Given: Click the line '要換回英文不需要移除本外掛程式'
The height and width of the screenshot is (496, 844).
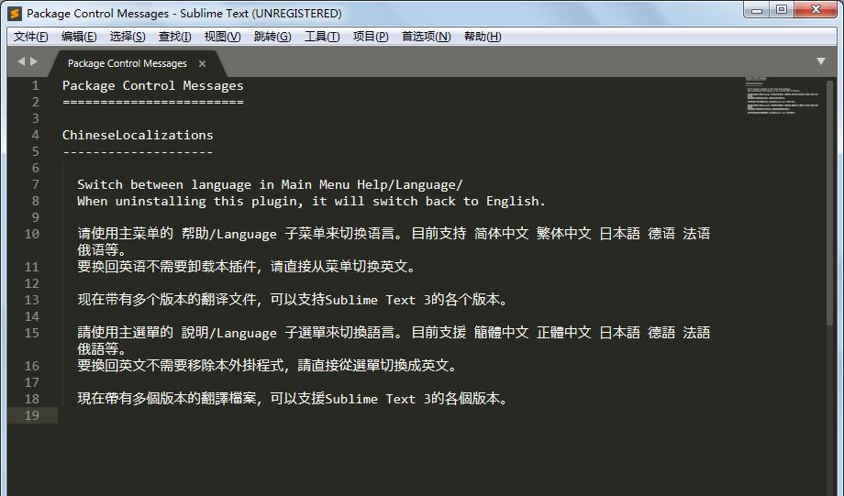Looking at the screenshot, I should coord(268,366).
